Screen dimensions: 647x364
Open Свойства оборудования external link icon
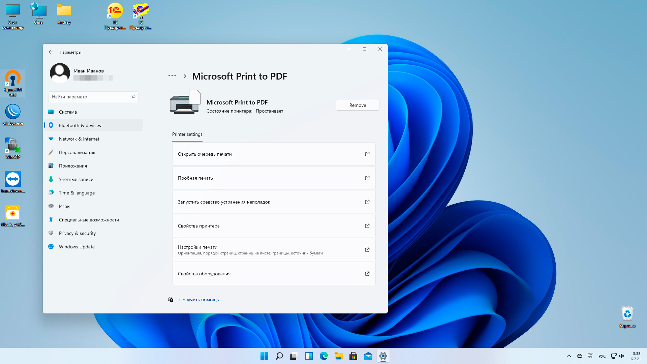coord(367,274)
